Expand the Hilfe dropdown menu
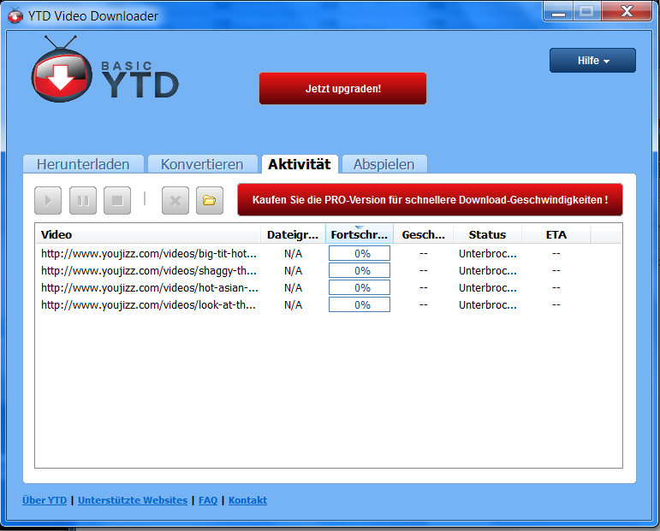Viewport: 660px width, 531px height. [592, 61]
